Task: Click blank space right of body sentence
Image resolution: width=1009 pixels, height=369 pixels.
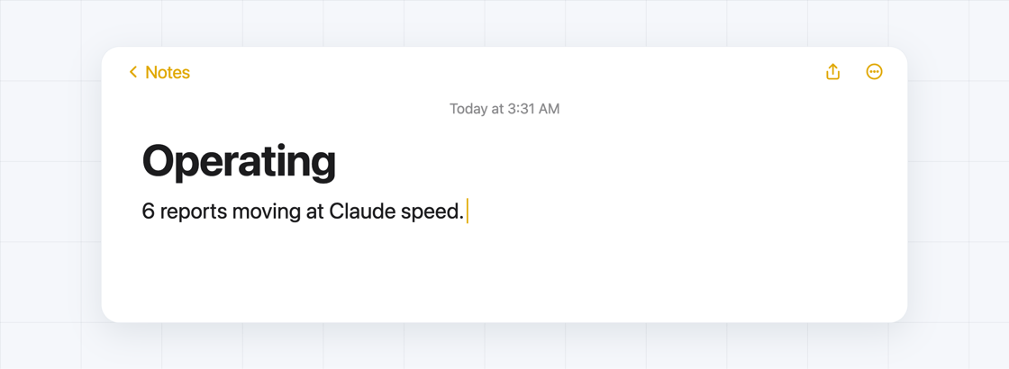Action: 682,211
